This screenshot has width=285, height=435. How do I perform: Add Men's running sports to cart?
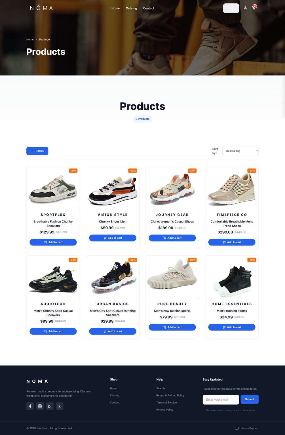[232, 327]
